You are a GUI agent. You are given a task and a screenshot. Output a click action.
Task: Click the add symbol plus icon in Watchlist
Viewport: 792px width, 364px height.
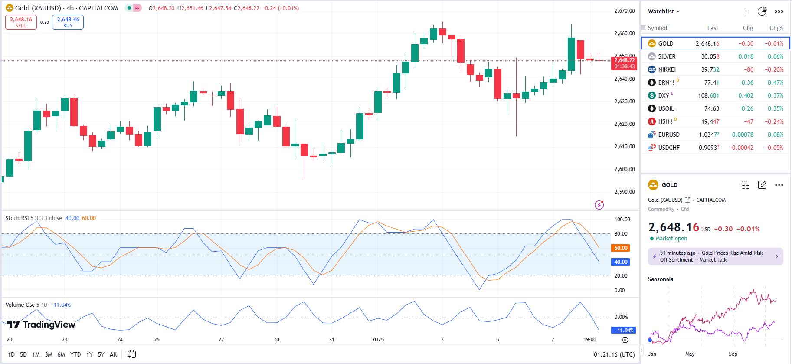(x=746, y=11)
